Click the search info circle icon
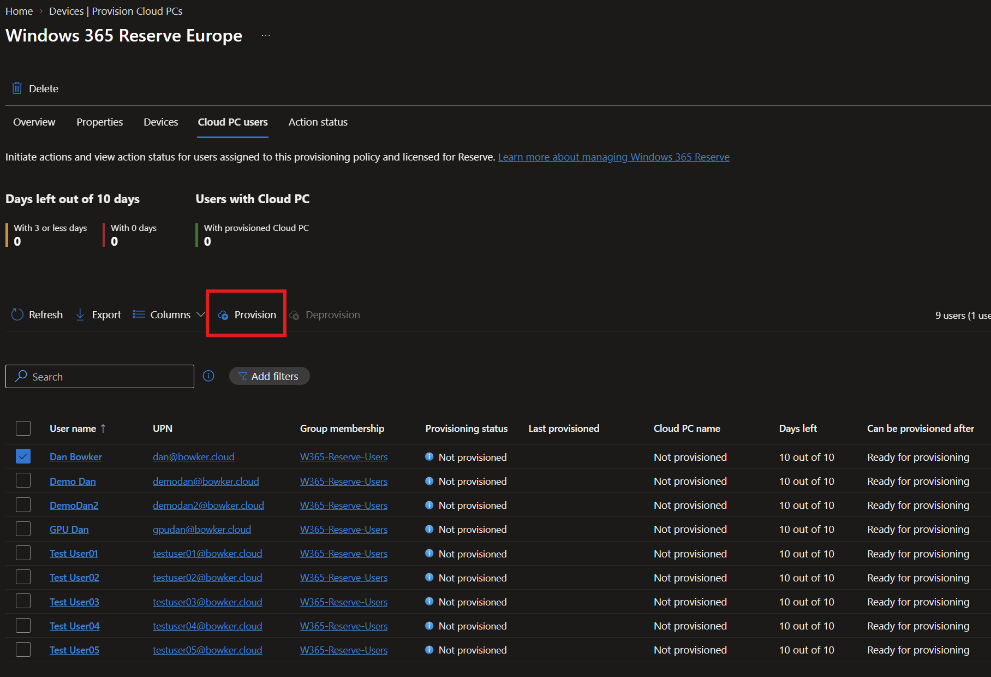The height and width of the screenshot is (677, 991). click(208, 376)
